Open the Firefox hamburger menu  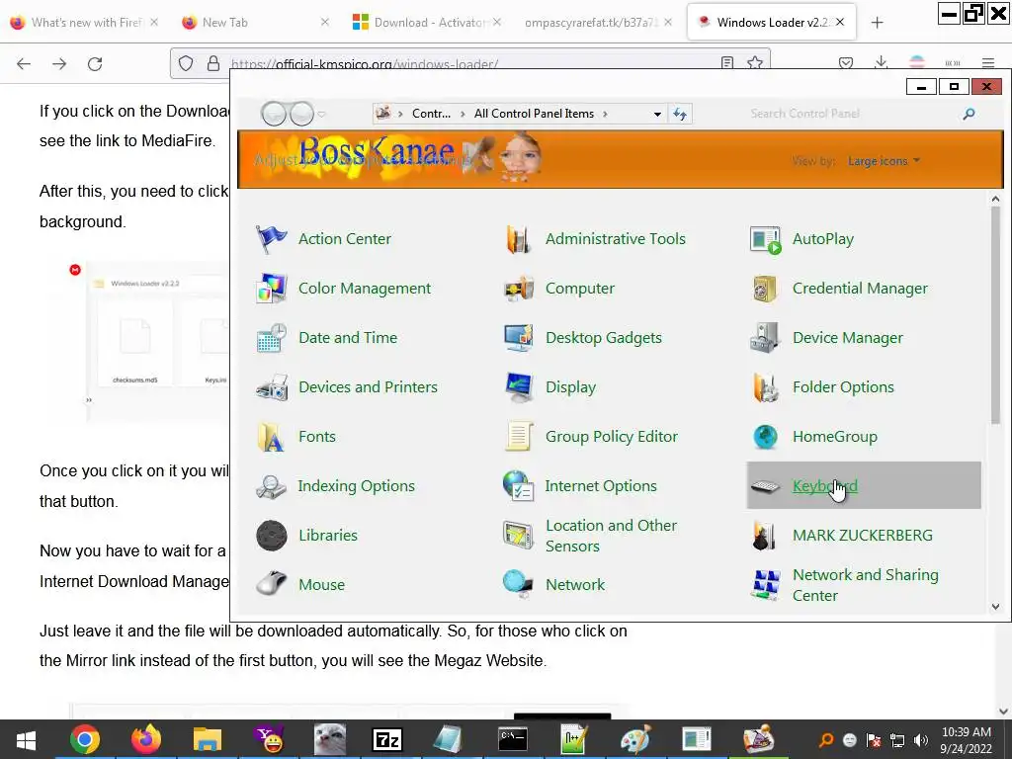(x=988, y=62)
